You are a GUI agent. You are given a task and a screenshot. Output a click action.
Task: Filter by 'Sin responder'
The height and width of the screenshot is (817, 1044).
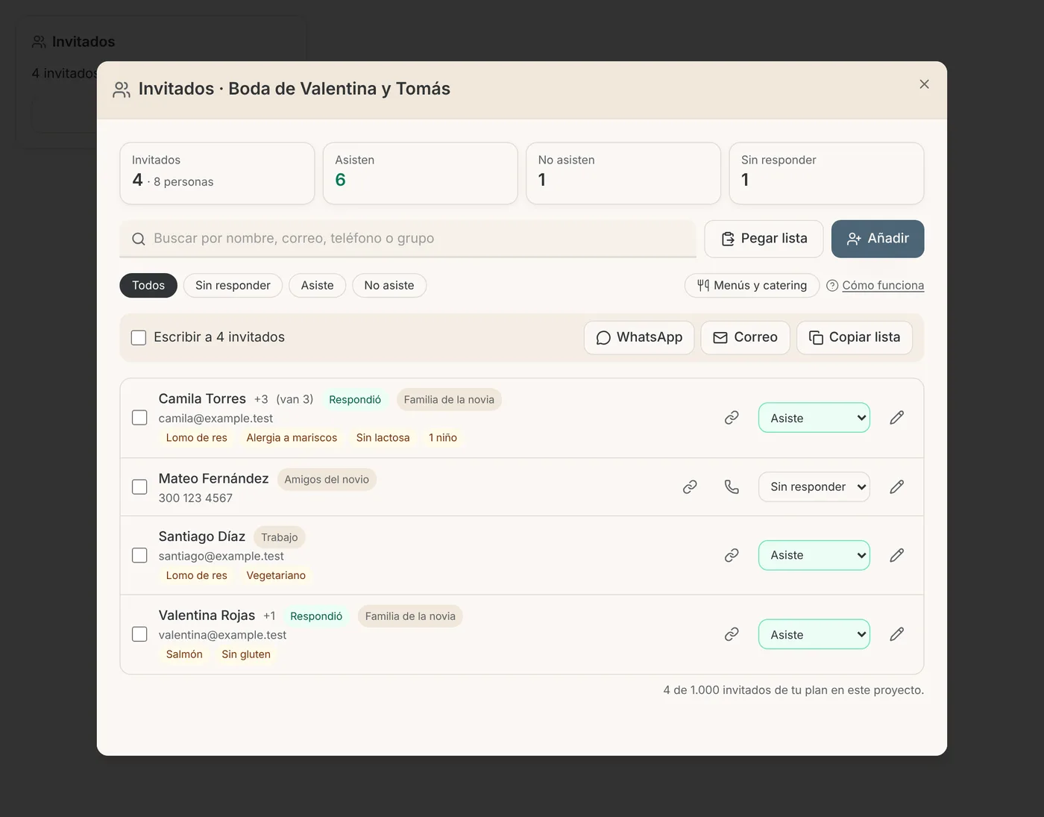(x=233, y=285)
